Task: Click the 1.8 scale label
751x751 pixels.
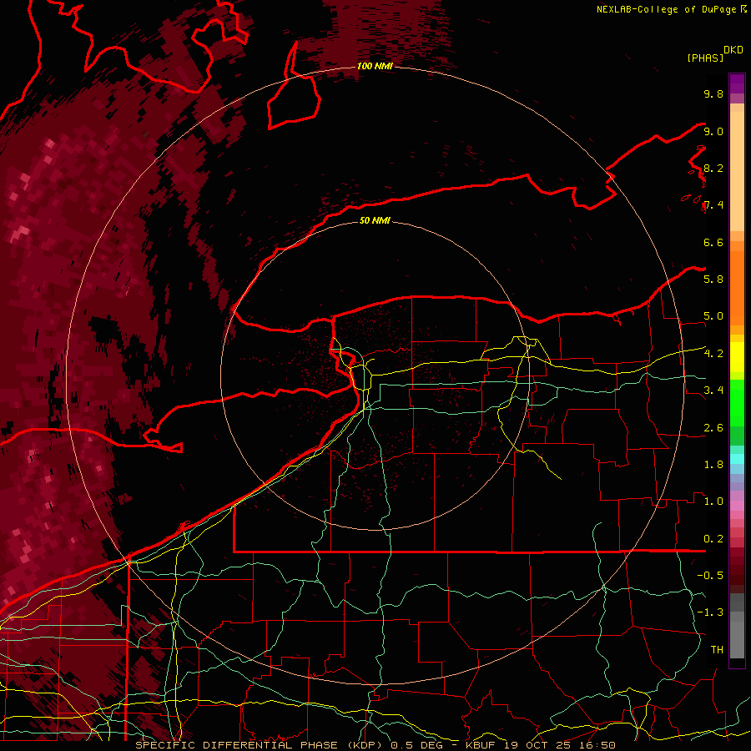Action: (x=713, y=465)
